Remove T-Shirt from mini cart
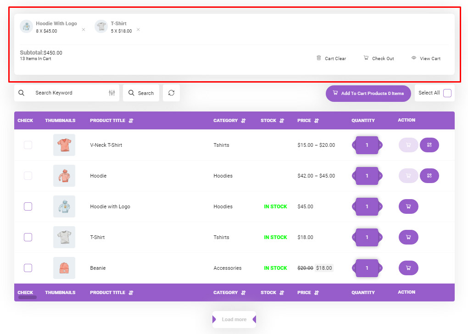 138,30
